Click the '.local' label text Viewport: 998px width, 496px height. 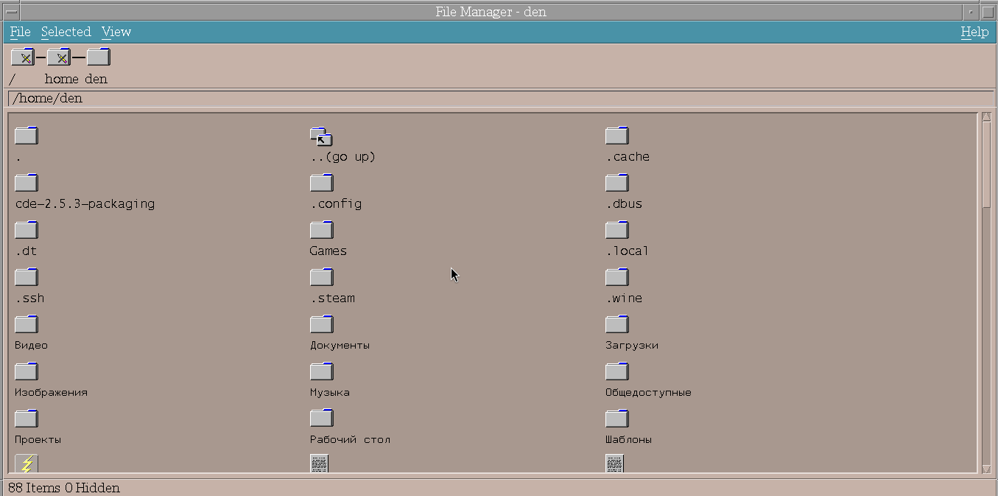pos(628,251)
